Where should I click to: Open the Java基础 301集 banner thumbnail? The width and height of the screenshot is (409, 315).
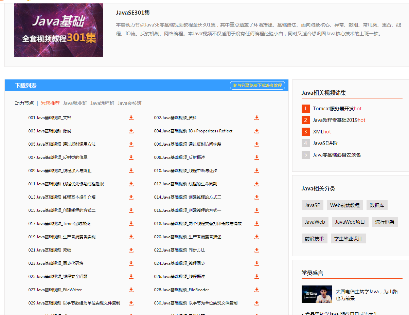tap(58, 30)
